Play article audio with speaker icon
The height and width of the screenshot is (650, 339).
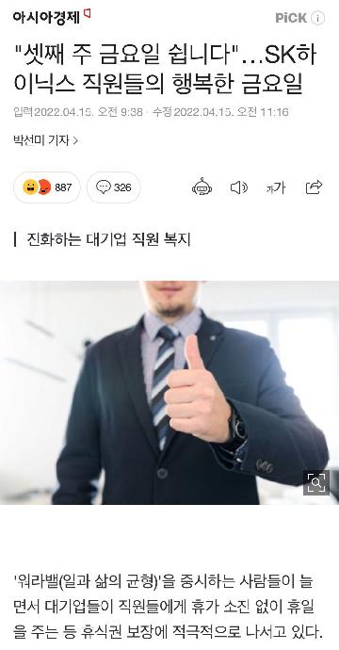pos(238,187)
